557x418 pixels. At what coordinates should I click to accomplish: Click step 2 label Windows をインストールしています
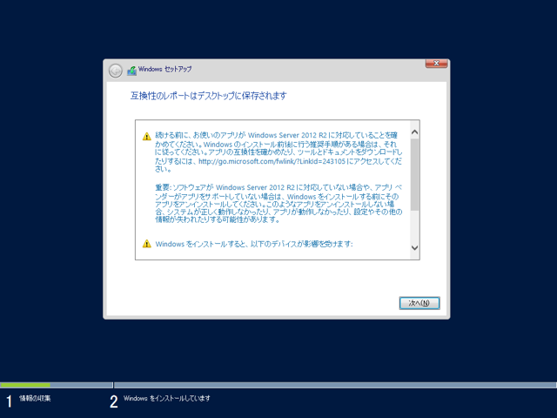pos(166,399)
